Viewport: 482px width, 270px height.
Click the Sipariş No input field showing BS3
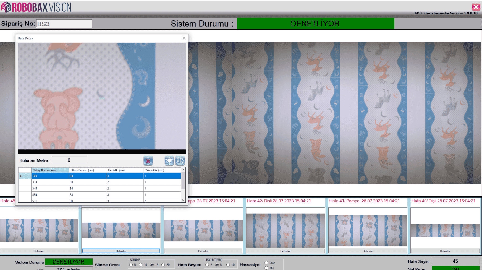pyautogui.click(x=64, y=24)
